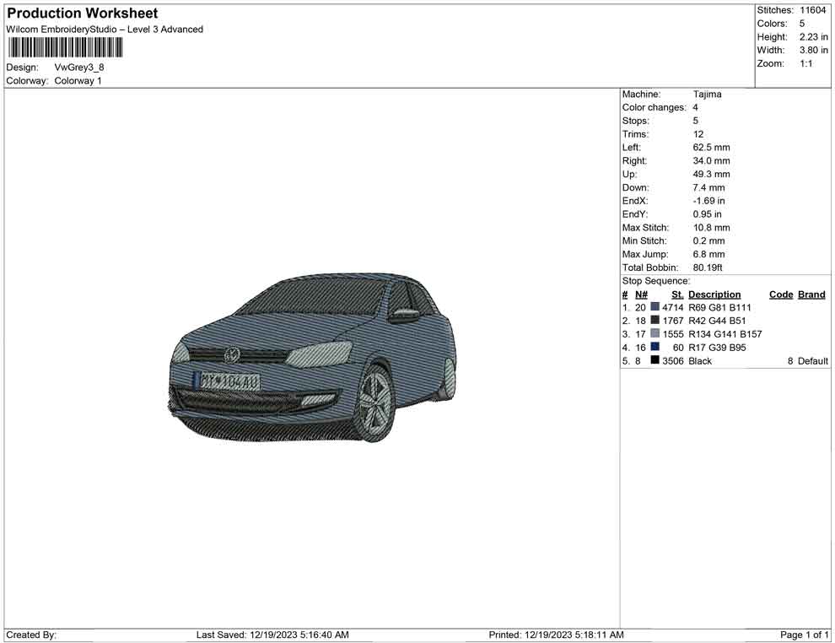Expand the Stop Sequence section

coord(656,280)
